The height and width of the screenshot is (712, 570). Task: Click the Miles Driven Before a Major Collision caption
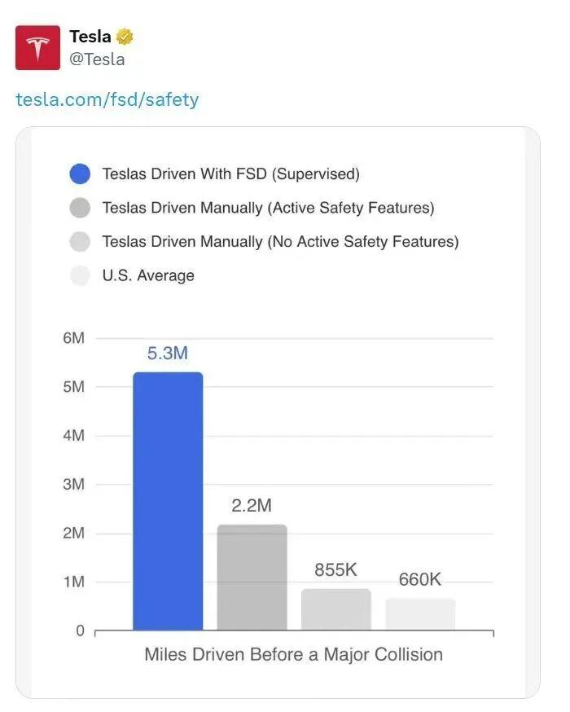pos(293,654)
